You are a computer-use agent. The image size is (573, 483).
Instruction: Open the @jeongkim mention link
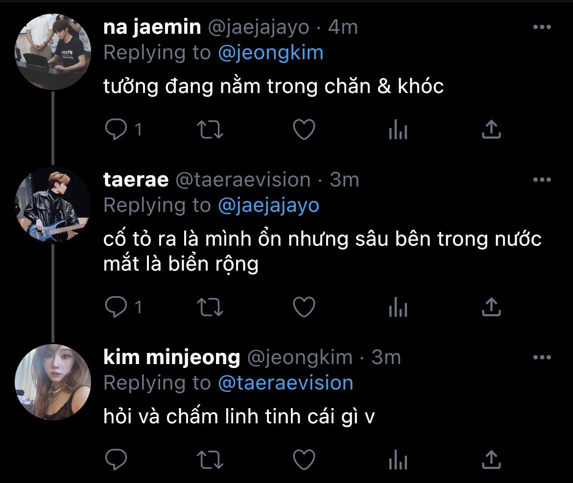(x=270, y=53)
